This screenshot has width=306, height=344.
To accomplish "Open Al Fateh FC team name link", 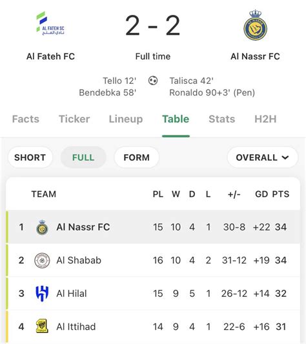I will pos(50,56).
